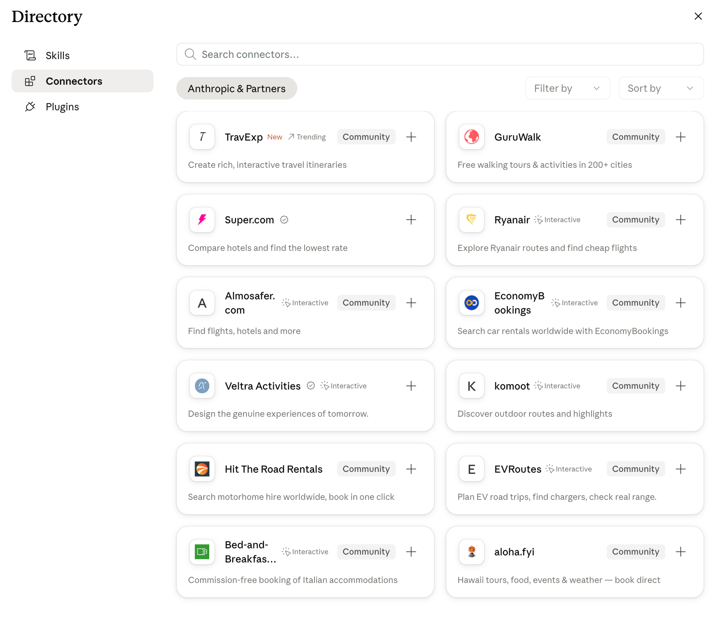Click the Interactive label on Ryanair
The image size is (718, 620).
pyautogui.click(x=557, y=220)
